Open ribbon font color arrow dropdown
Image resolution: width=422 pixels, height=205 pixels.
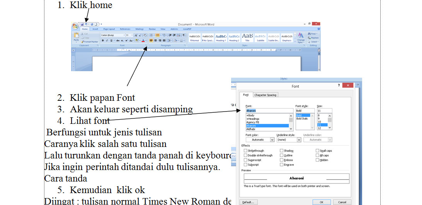tap(146, 40)
